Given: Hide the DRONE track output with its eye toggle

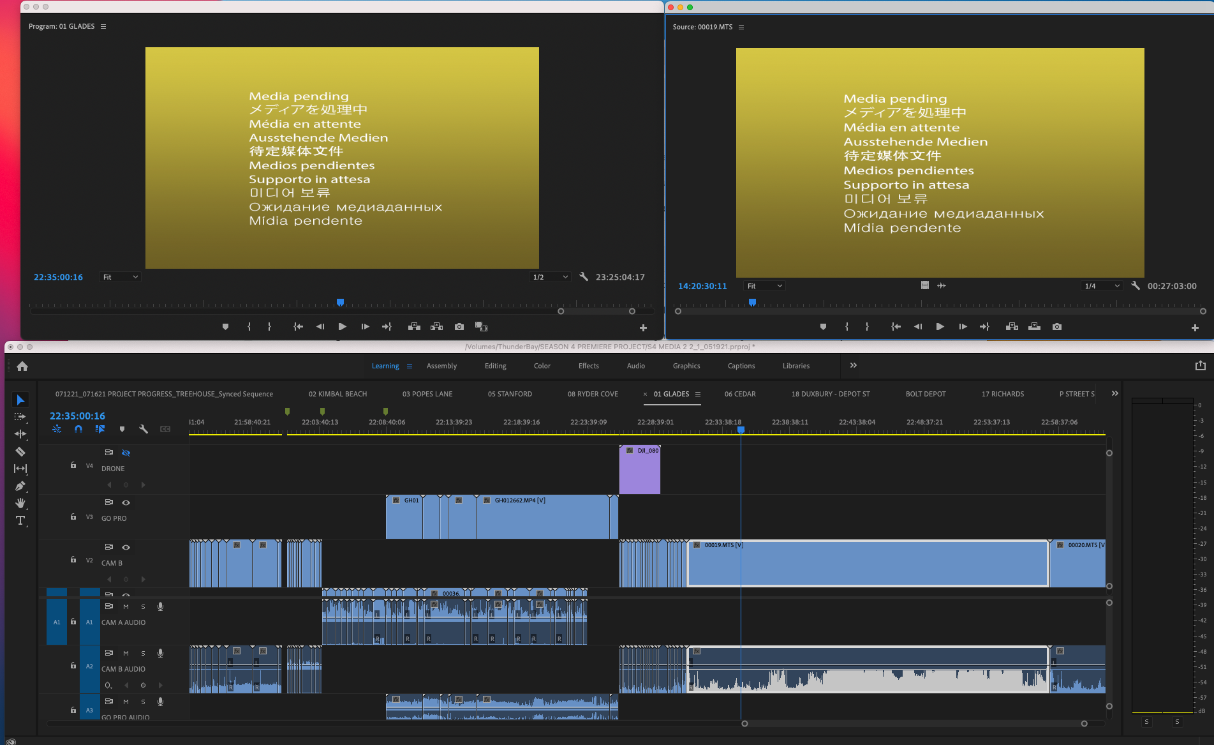Looking at the screenshot, I should point(126,453).
